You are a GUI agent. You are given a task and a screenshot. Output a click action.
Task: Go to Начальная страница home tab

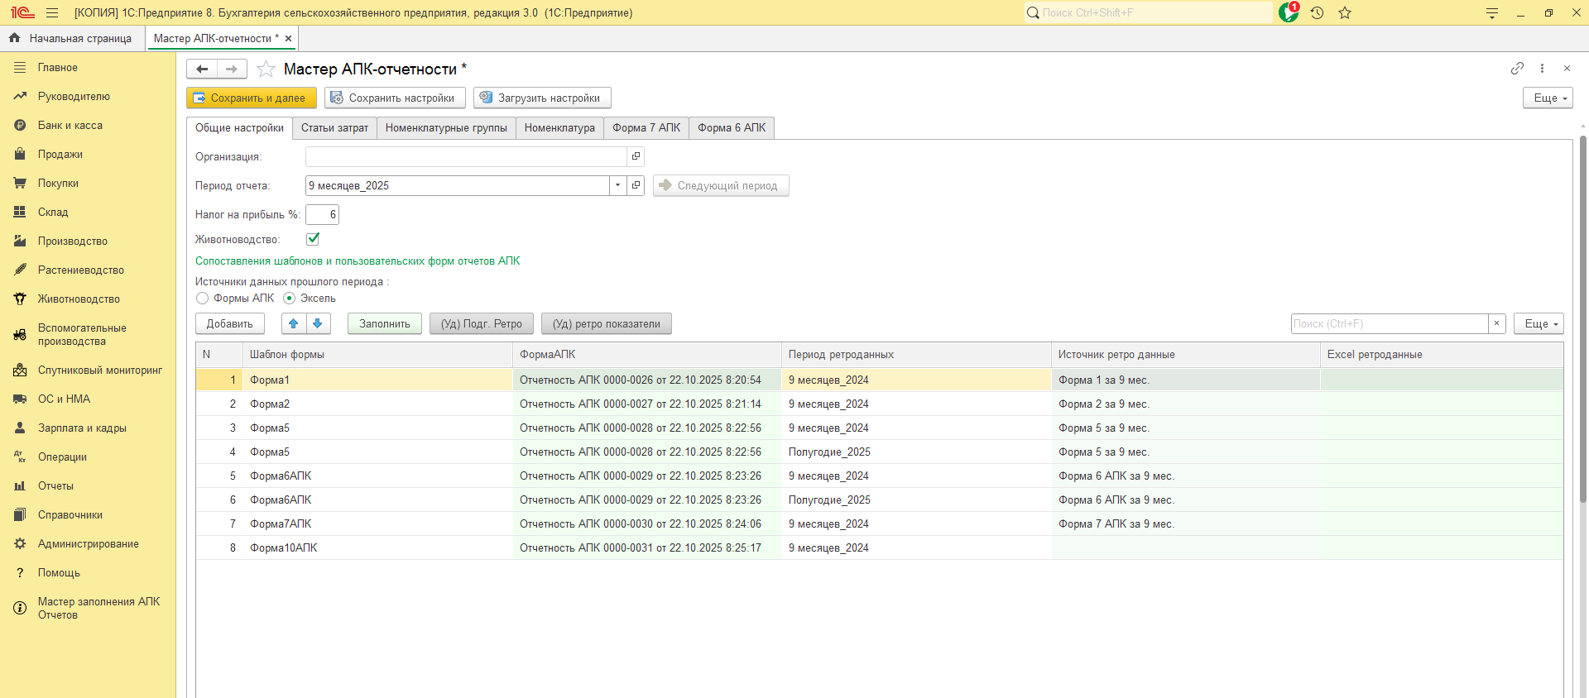point(71,39)
